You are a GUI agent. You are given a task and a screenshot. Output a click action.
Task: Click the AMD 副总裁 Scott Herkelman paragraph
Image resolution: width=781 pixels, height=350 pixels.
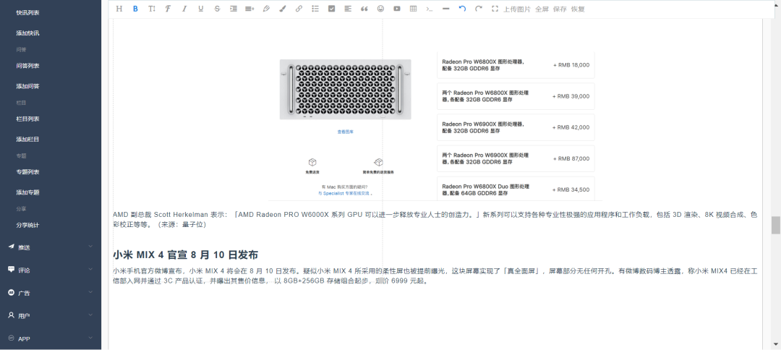tap(435, 220)
